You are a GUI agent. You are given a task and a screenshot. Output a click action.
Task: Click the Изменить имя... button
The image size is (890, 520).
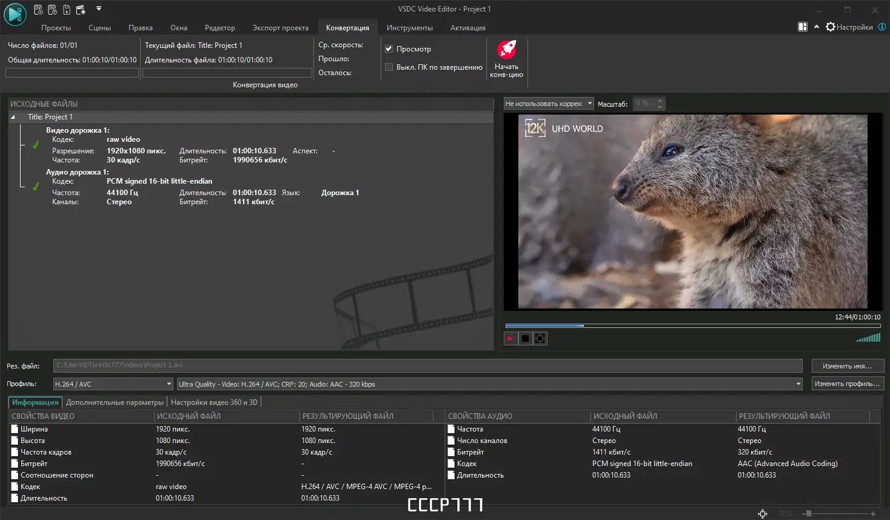(847, 366)
